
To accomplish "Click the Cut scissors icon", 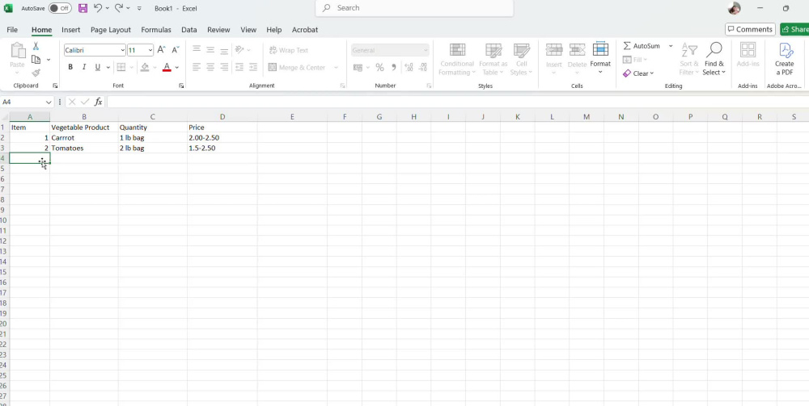I will [x=36, y=46].
